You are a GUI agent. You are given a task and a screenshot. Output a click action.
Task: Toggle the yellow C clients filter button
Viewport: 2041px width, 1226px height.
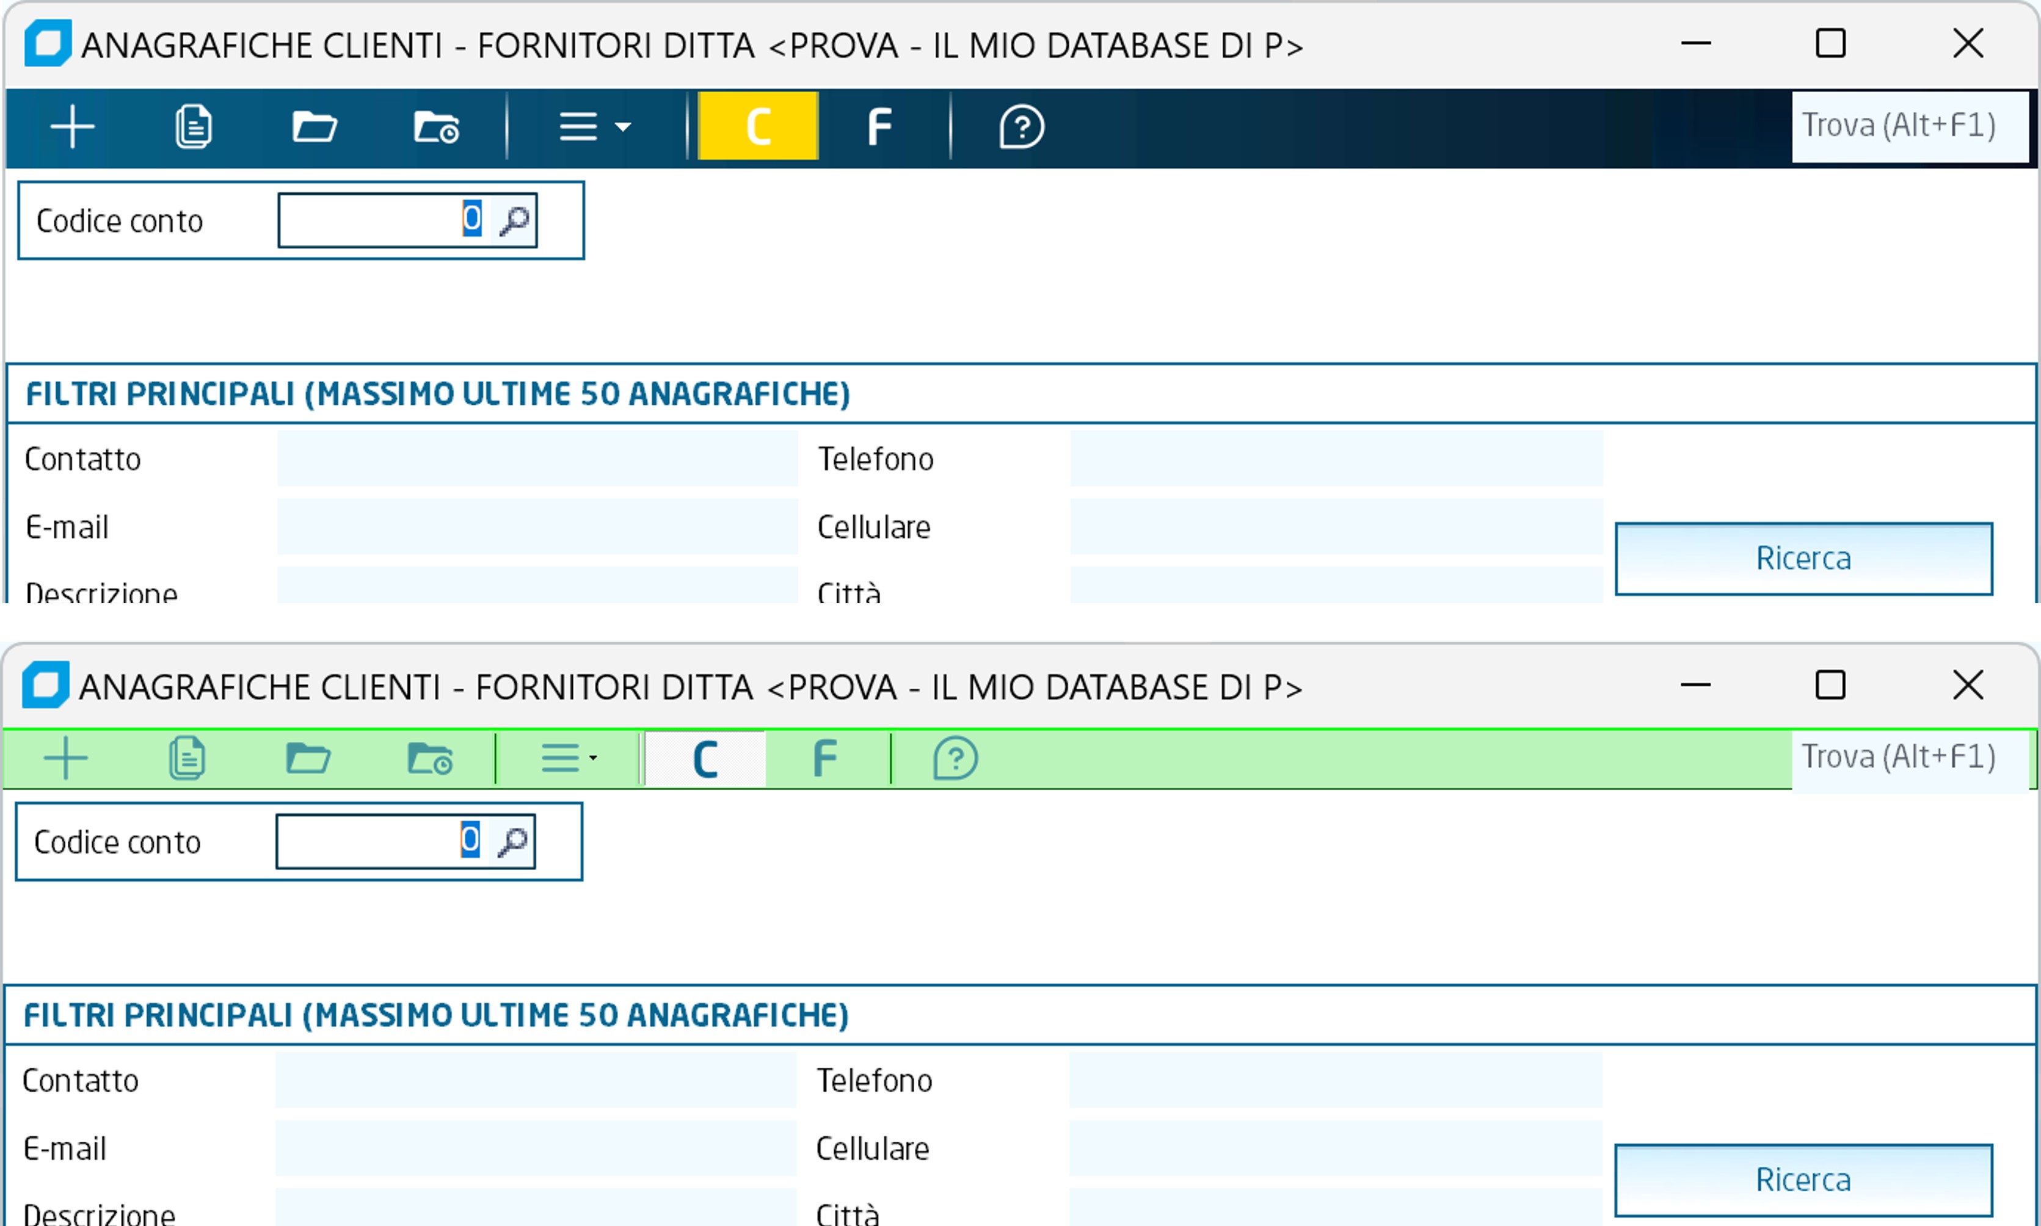pos(758,127)
